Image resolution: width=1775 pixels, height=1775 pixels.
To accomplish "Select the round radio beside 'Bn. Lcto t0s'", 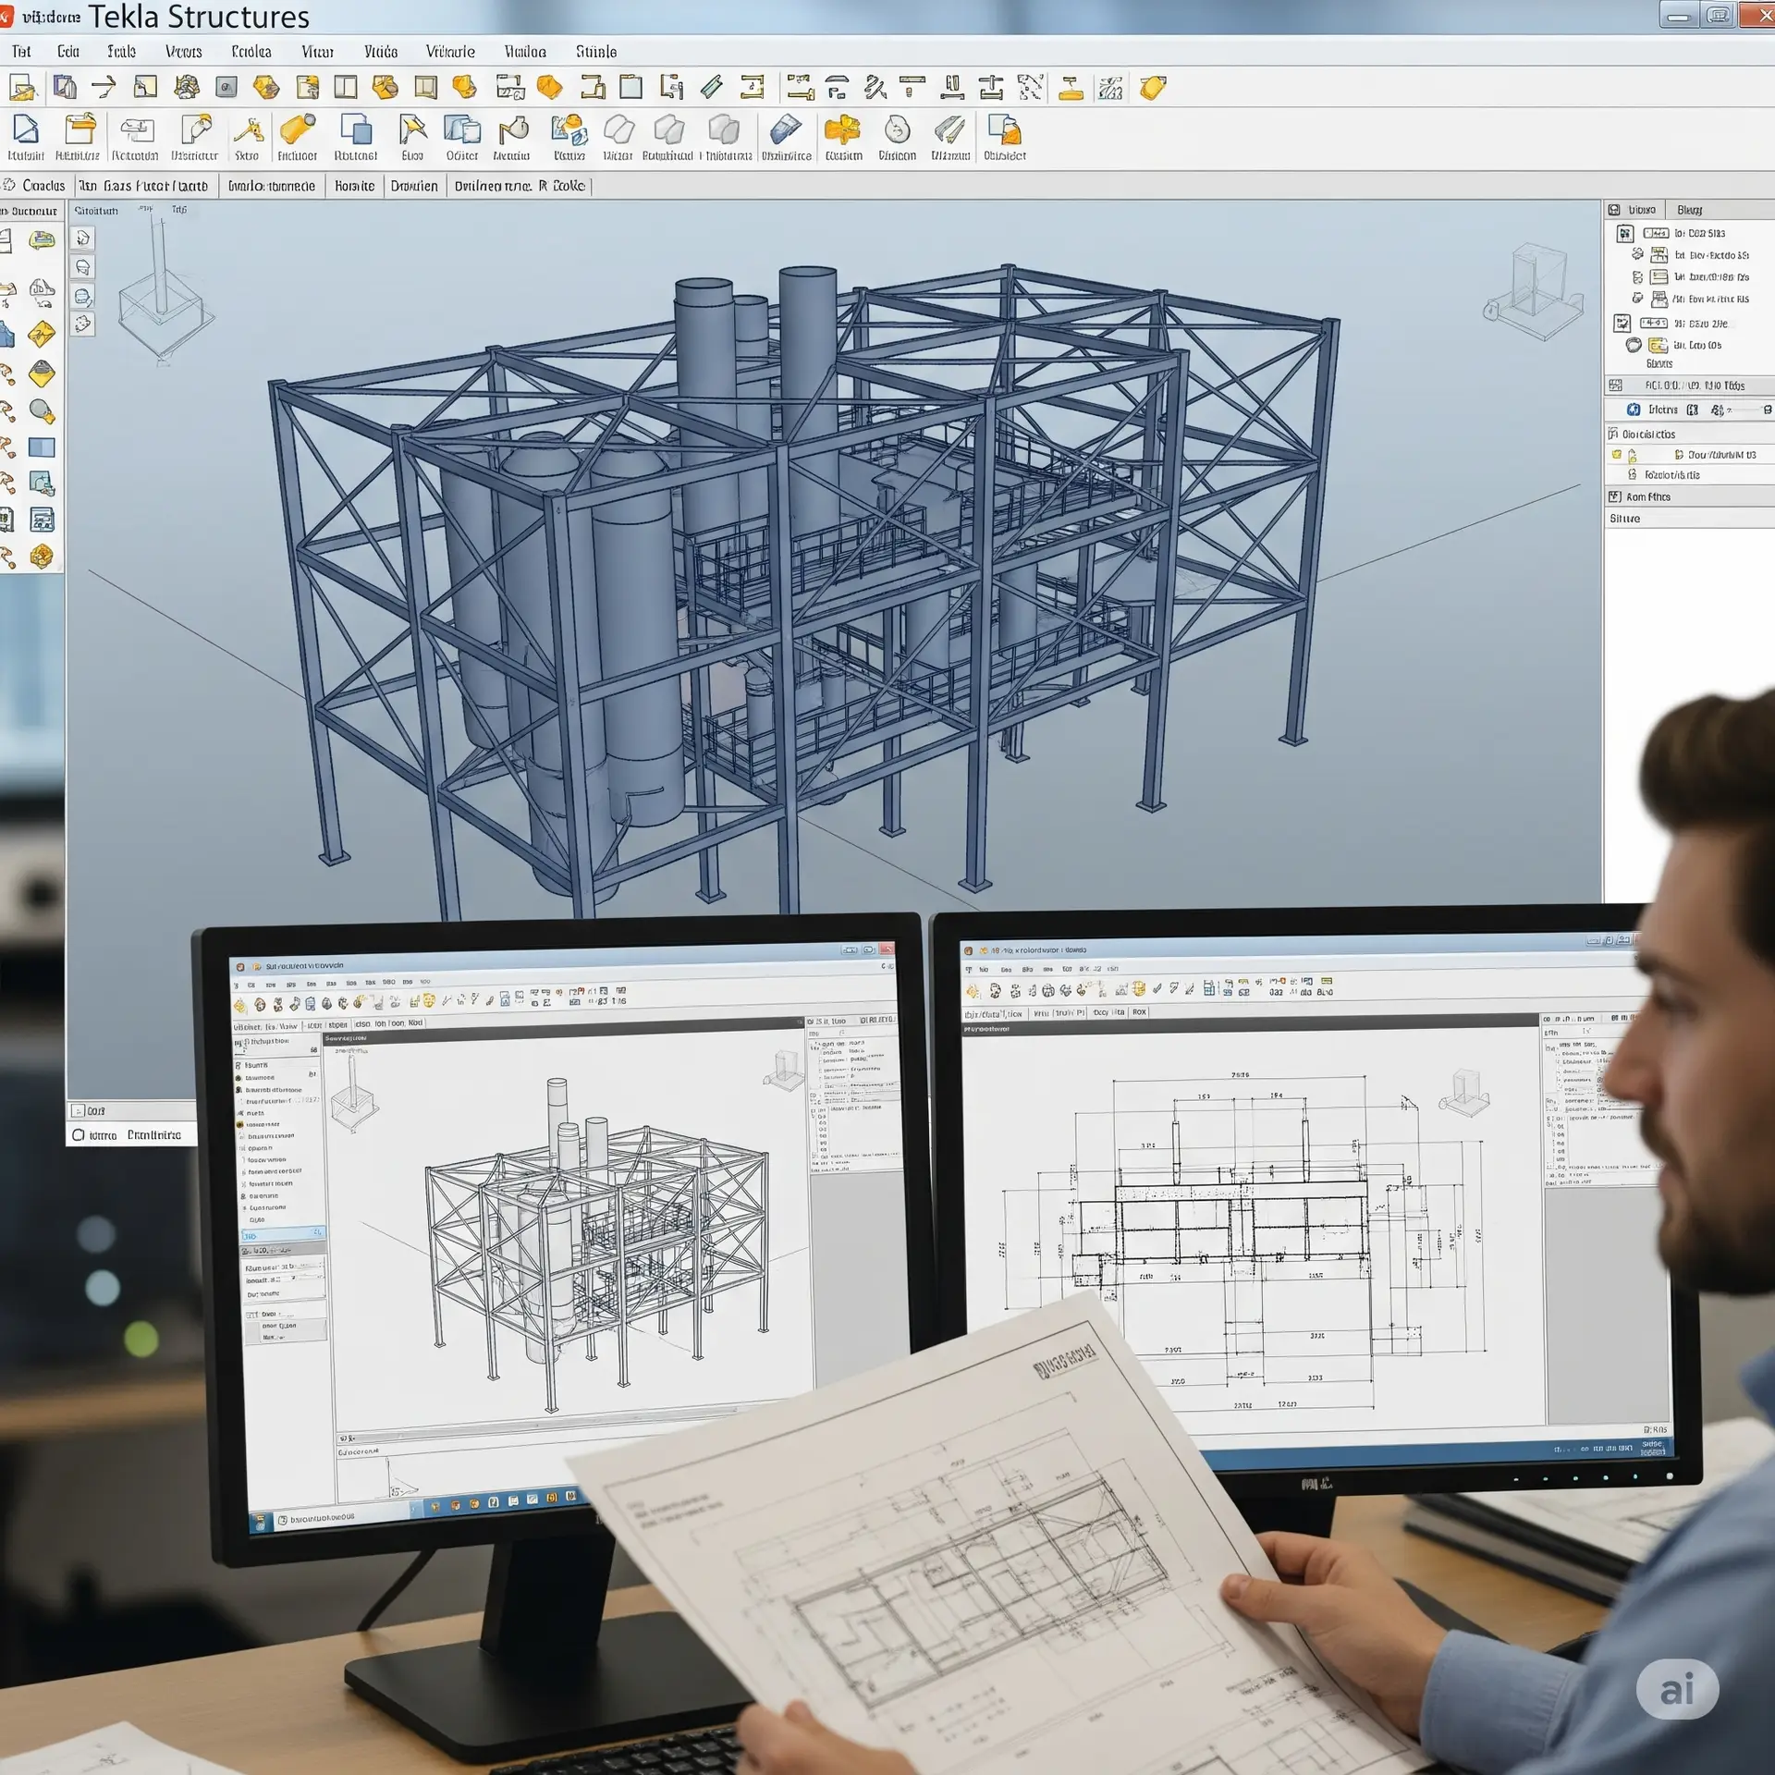I will tap(1634, 345).
